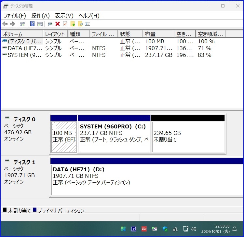Click the ディスク 0 disk label
Viewport: 244px width, 237px height.
tap(24, 119)
